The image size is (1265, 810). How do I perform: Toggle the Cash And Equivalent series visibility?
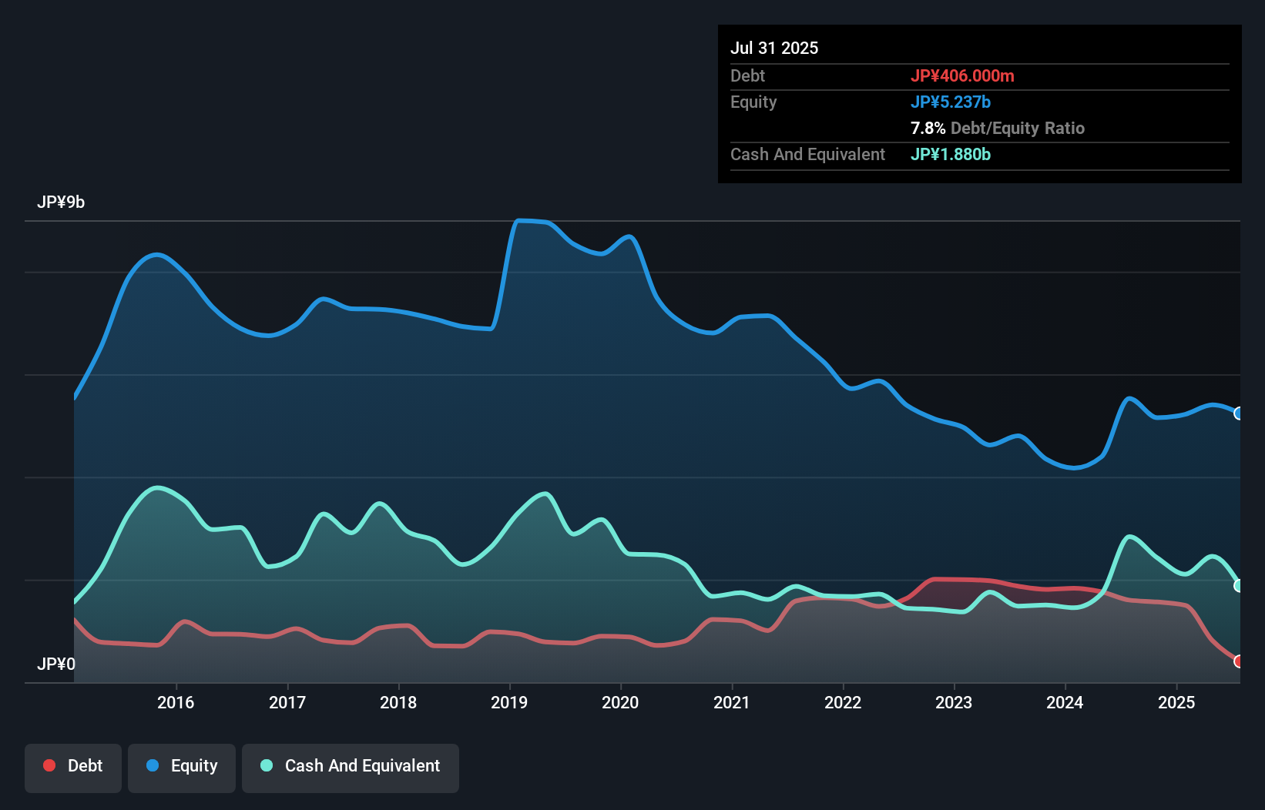pyautogui.click(x=350, y=768)
